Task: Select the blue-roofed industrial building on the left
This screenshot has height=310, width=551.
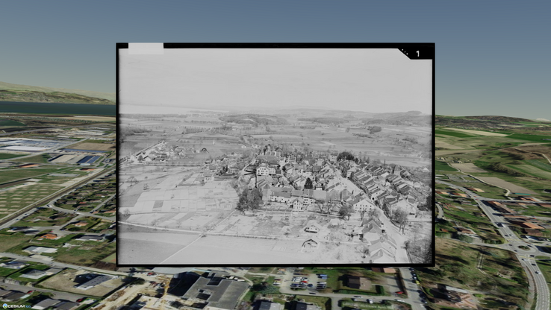Action: pos(89,159)
